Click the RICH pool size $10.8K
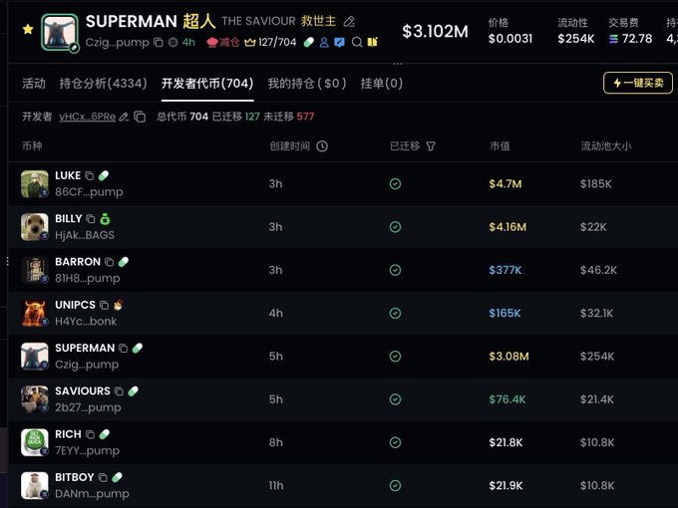678x508 pixels. click(x=597, y=442)
